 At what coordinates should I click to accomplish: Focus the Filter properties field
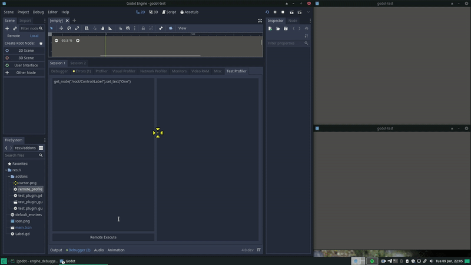click(288, 43)
